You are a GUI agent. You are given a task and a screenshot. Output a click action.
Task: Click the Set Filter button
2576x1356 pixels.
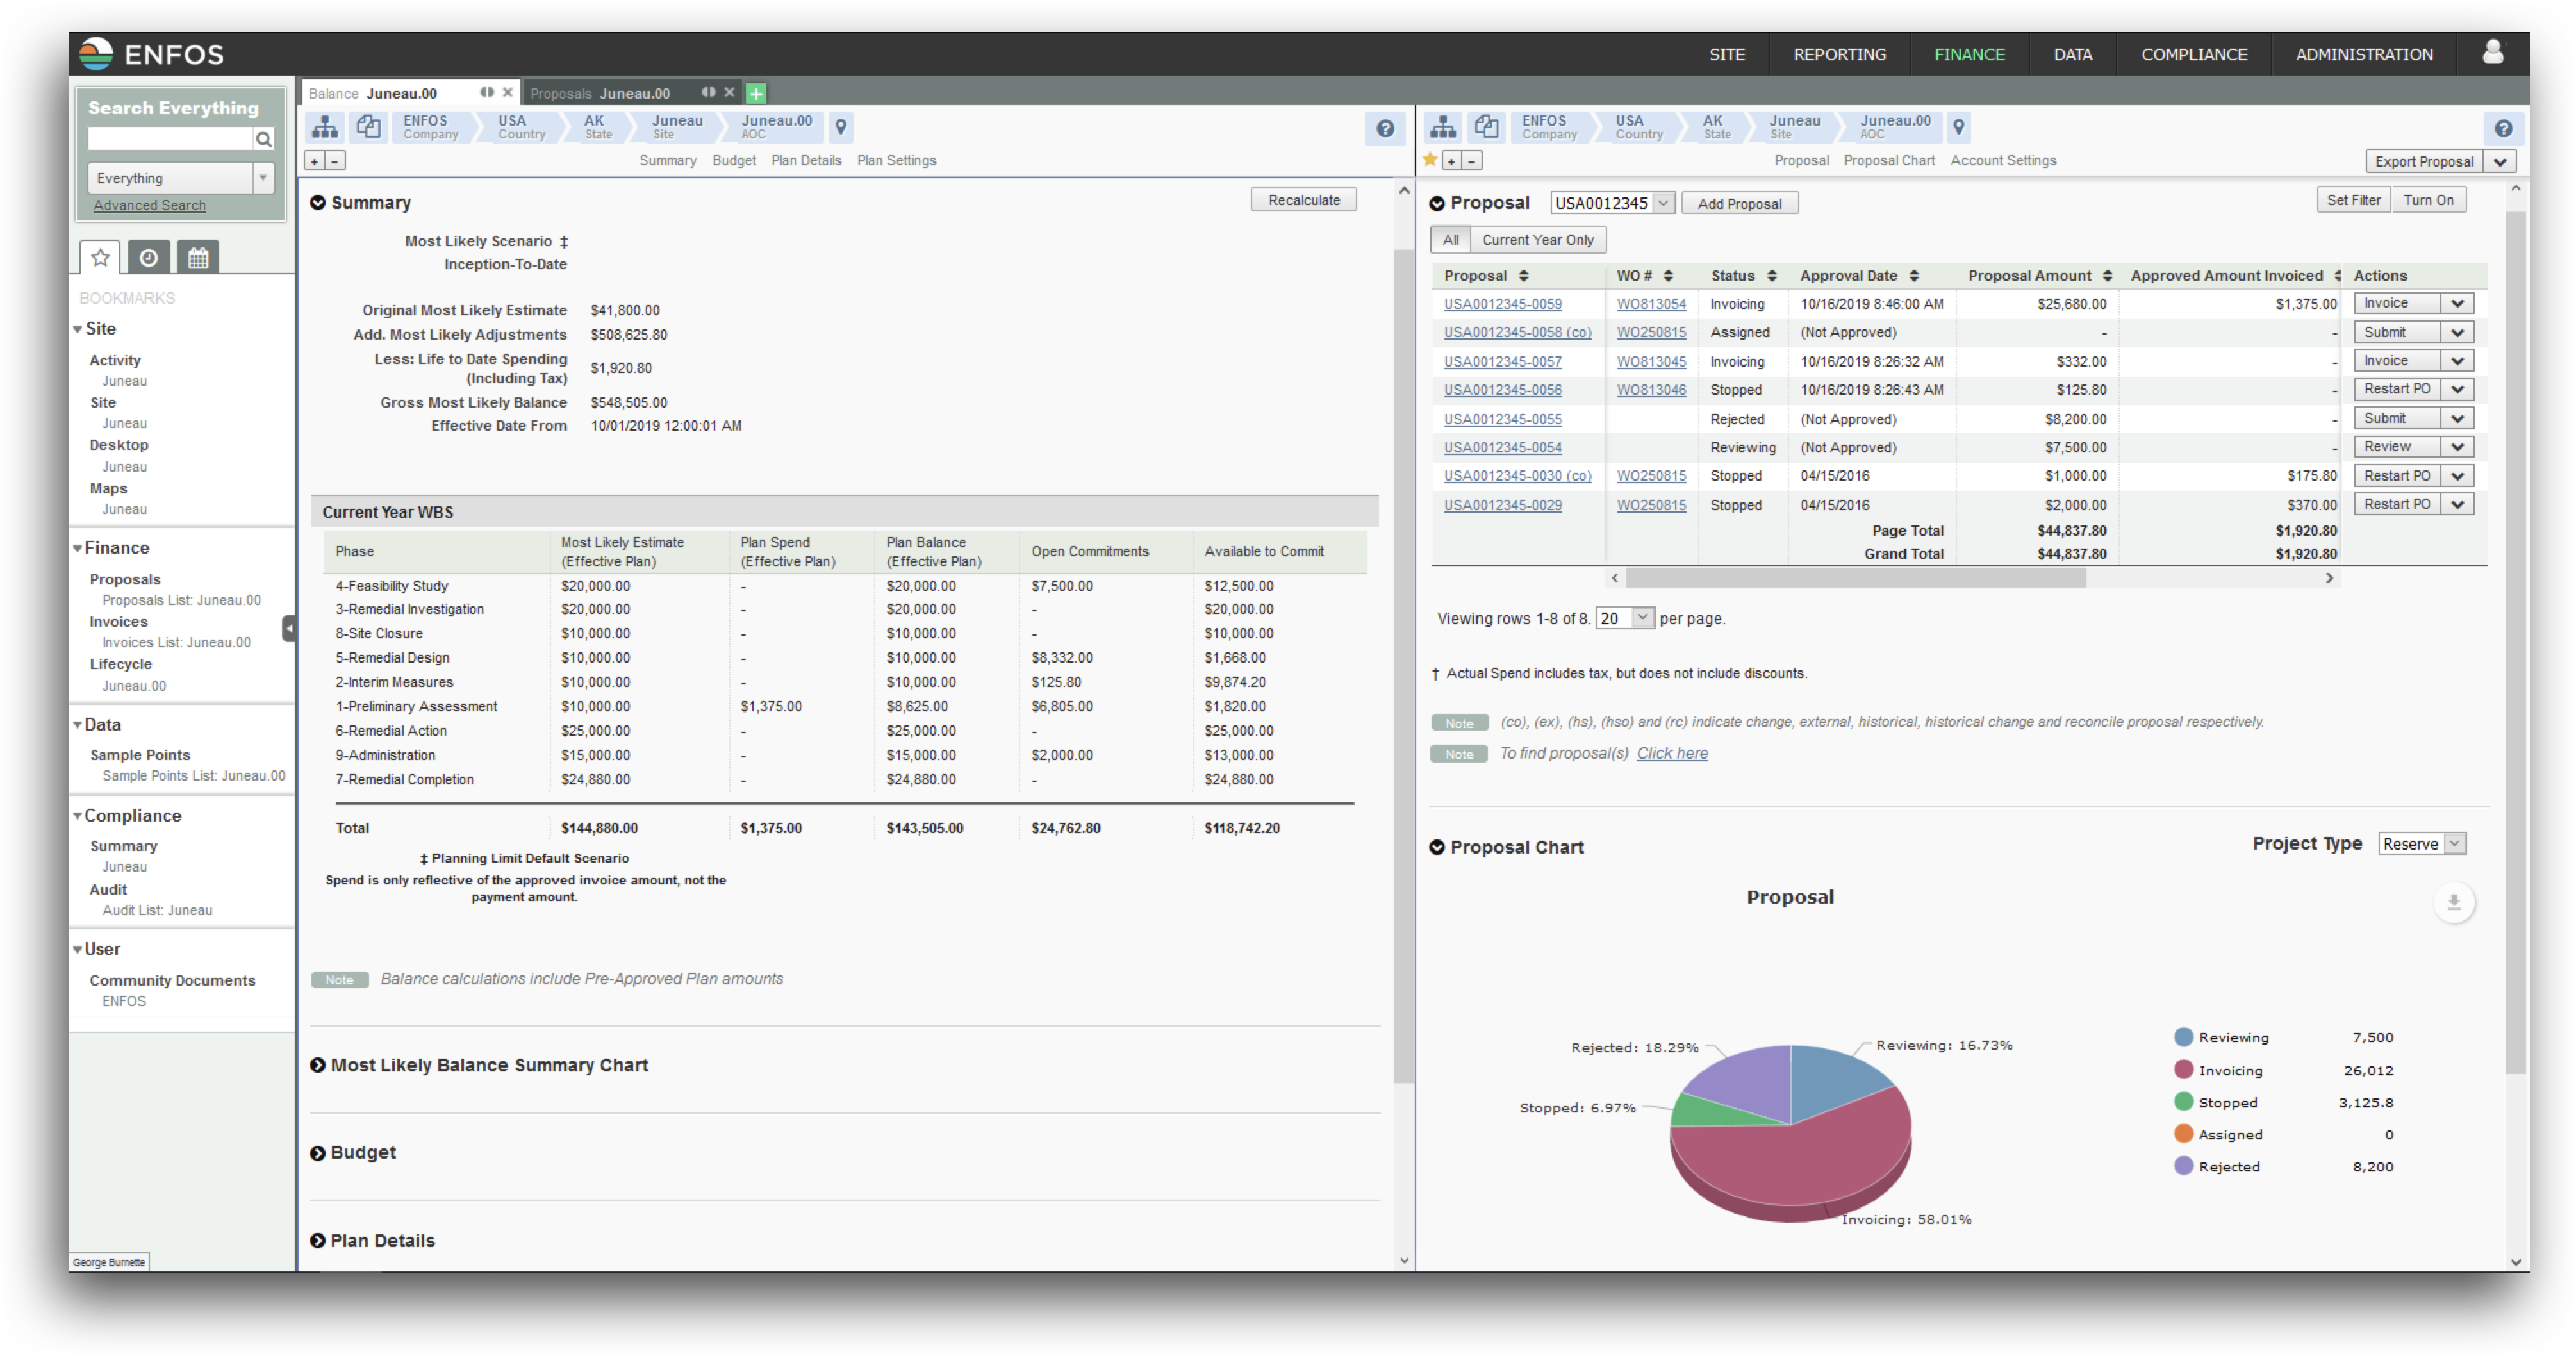click(2353, 200)
